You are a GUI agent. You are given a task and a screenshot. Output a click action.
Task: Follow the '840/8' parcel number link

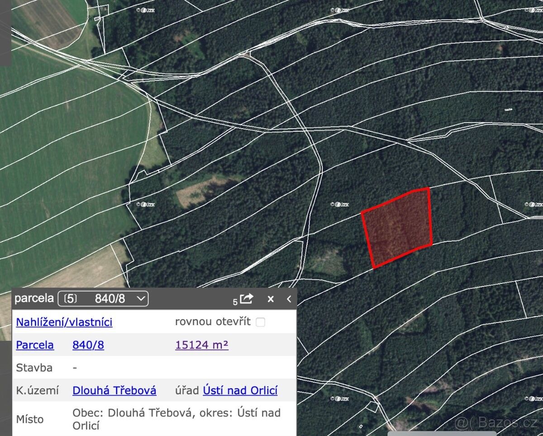(89, 345)
